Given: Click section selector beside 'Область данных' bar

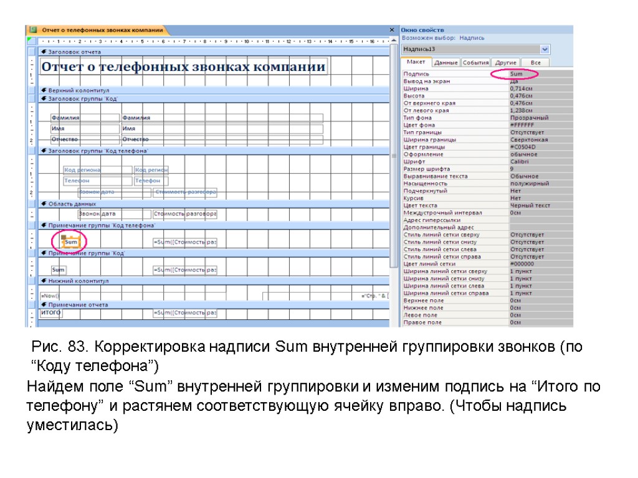Looking at the screenshot, I should (31, 204).
